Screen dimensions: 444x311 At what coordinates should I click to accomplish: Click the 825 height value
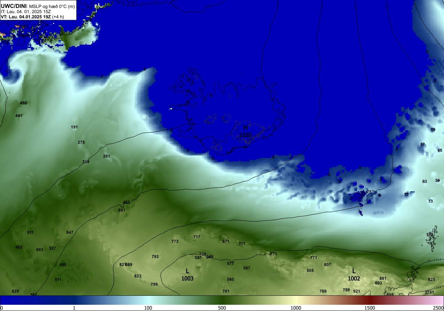432,279
